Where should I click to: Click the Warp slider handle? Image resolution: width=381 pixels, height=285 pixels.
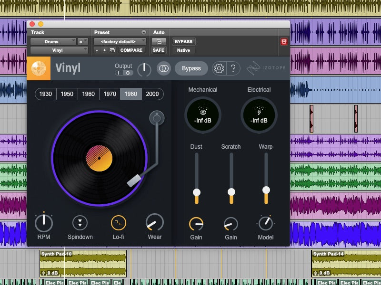266,190
